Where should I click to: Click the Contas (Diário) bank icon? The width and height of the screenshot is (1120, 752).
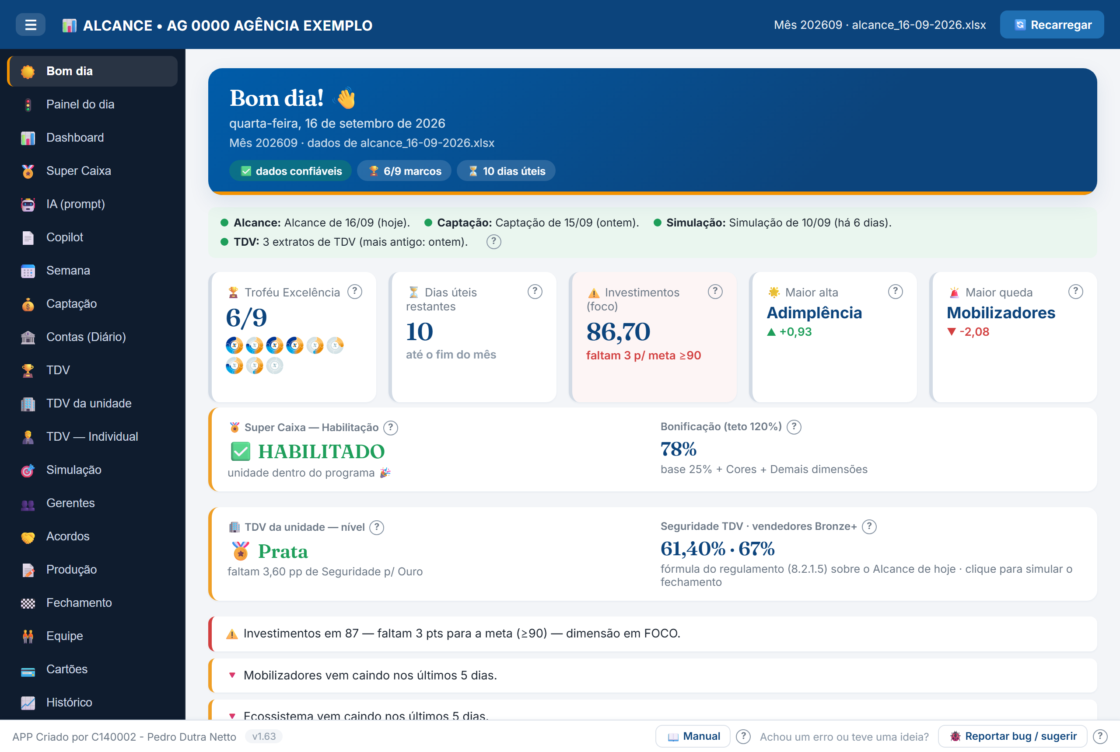pos(28,337)
